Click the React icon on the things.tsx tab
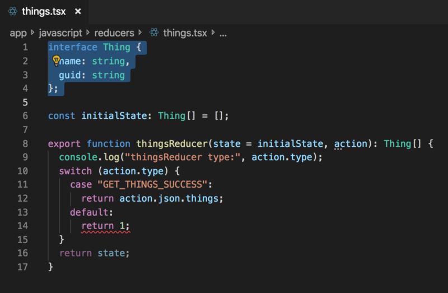 coord(12,11)
